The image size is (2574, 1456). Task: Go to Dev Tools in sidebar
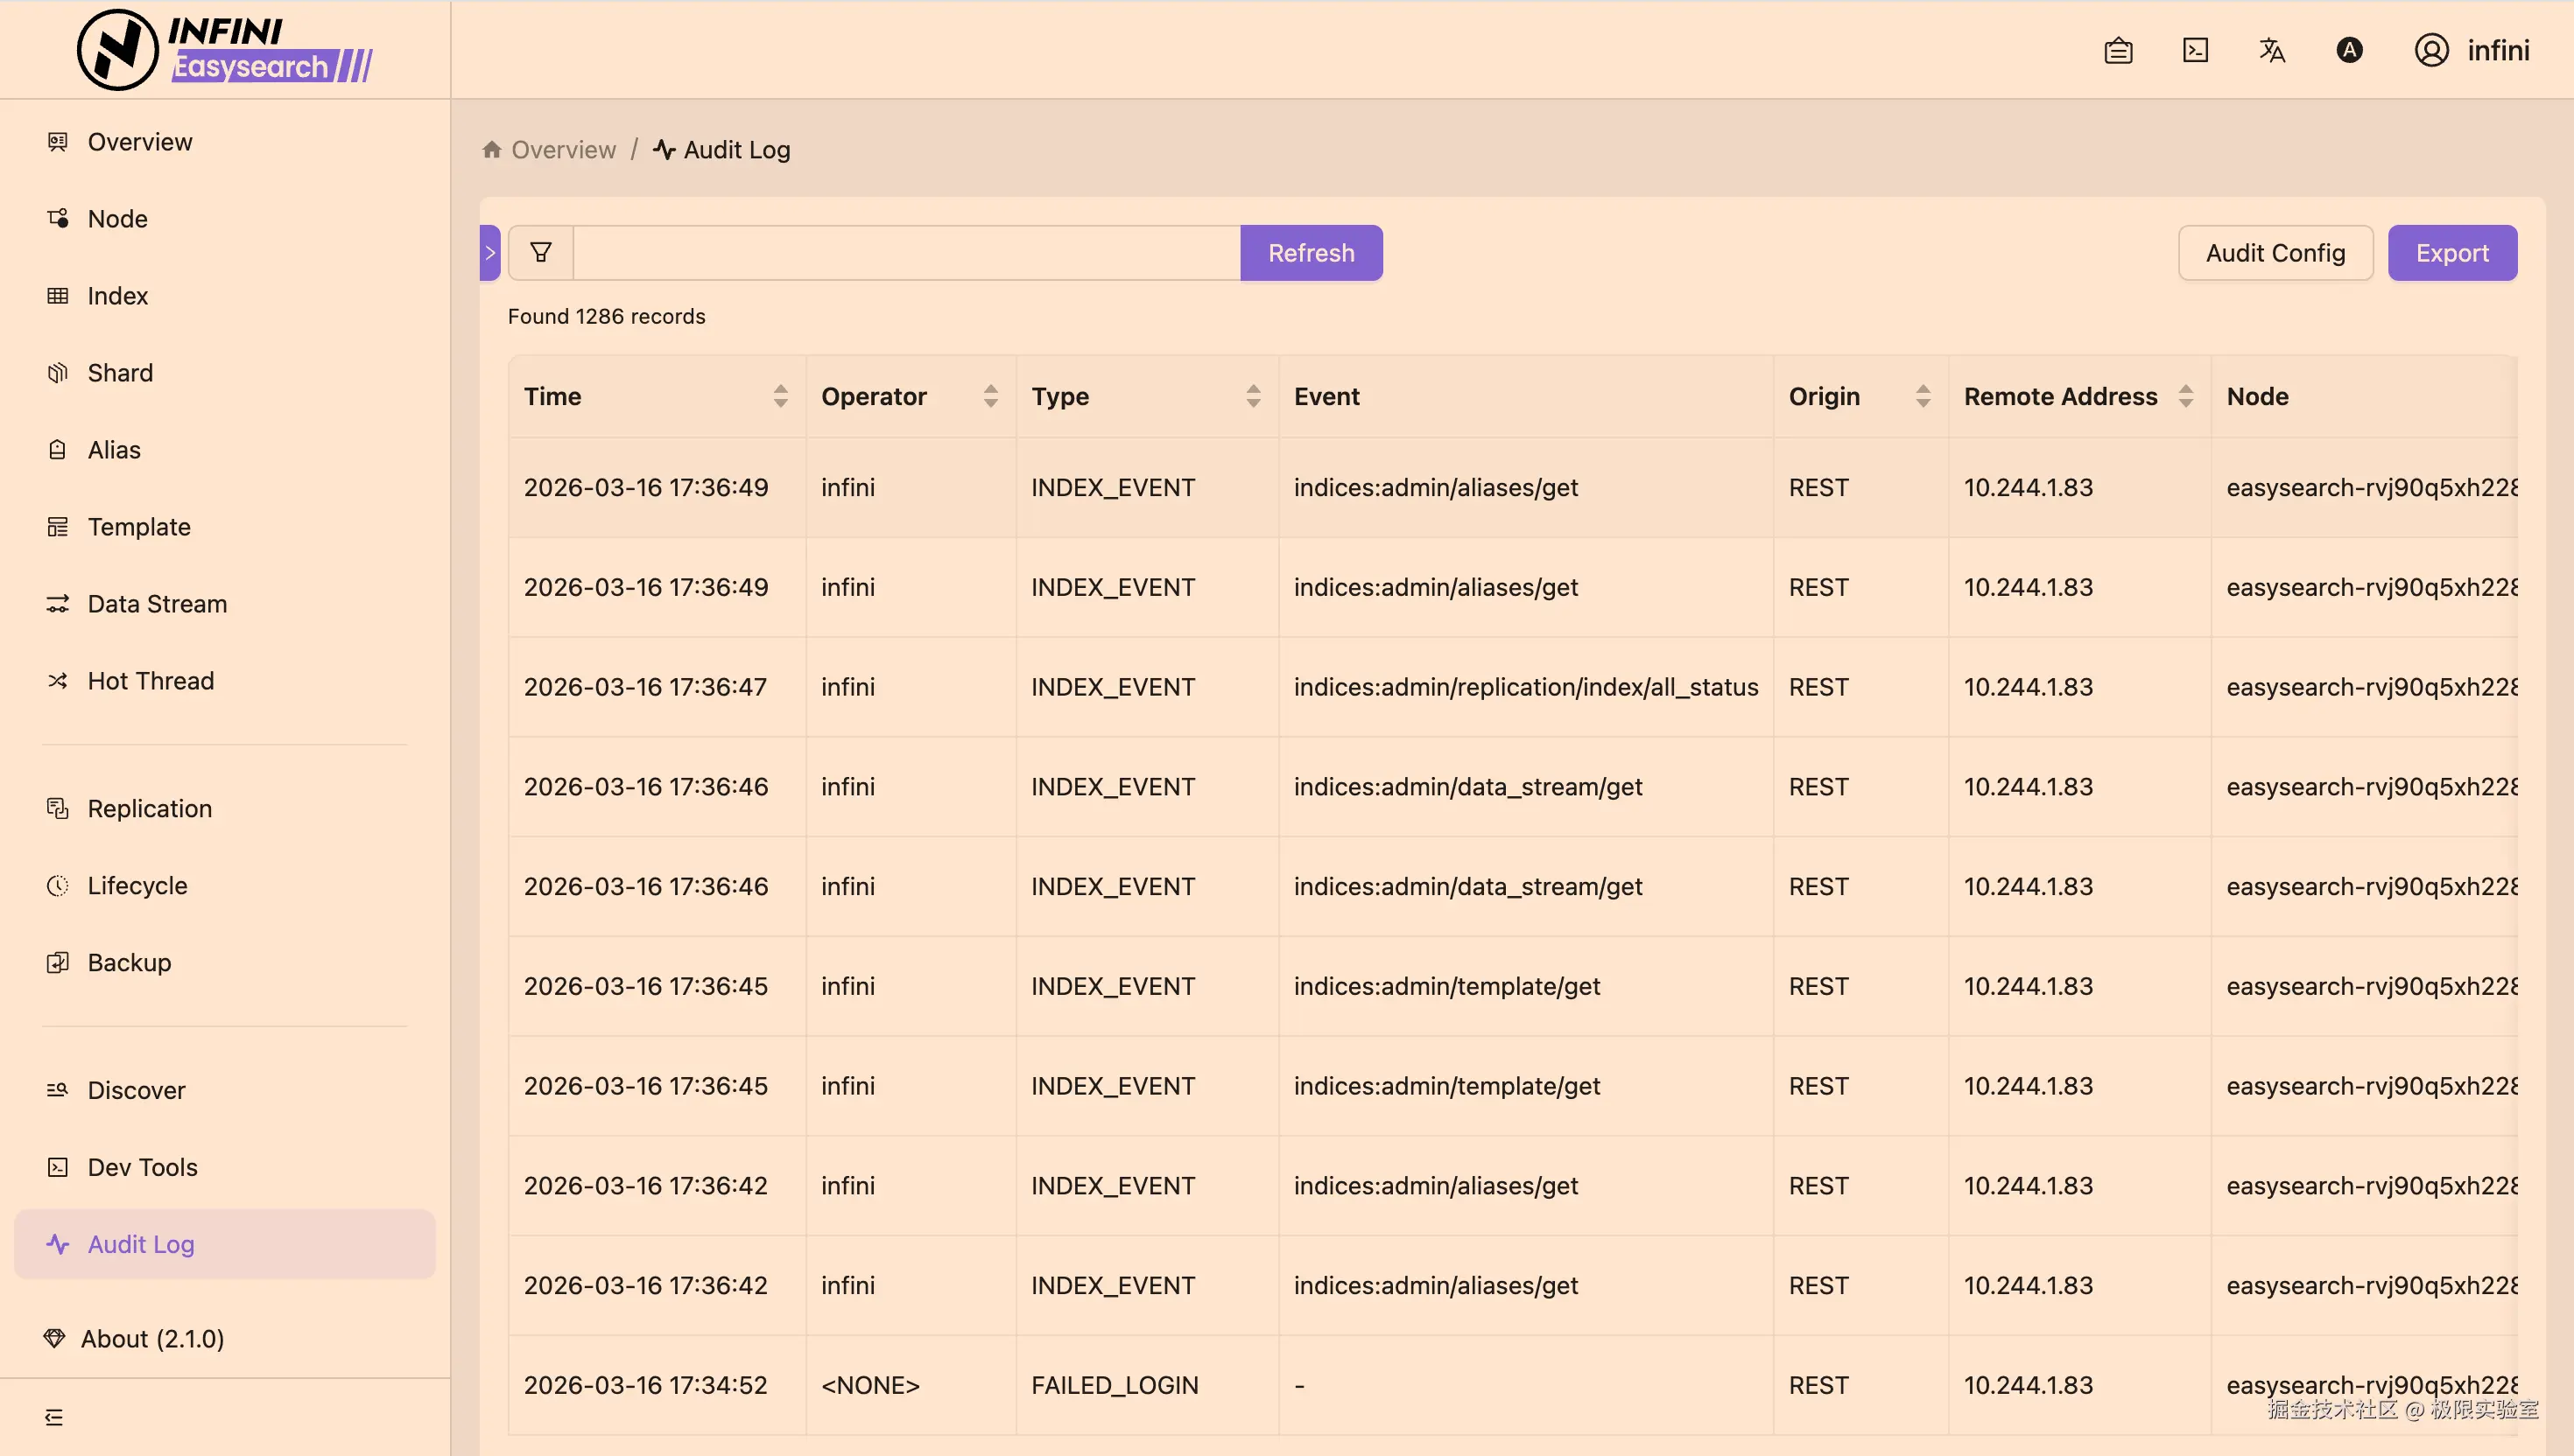click(x=142, y=1167)
